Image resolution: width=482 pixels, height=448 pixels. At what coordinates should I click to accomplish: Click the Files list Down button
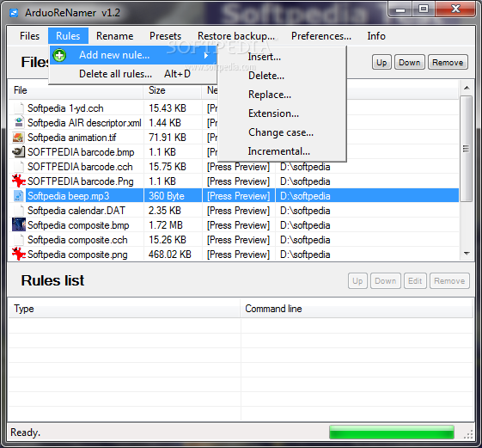coord(410,63)
